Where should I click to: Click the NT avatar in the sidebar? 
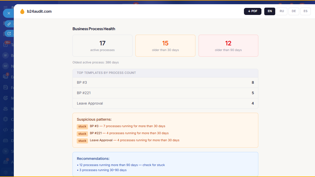5,66
